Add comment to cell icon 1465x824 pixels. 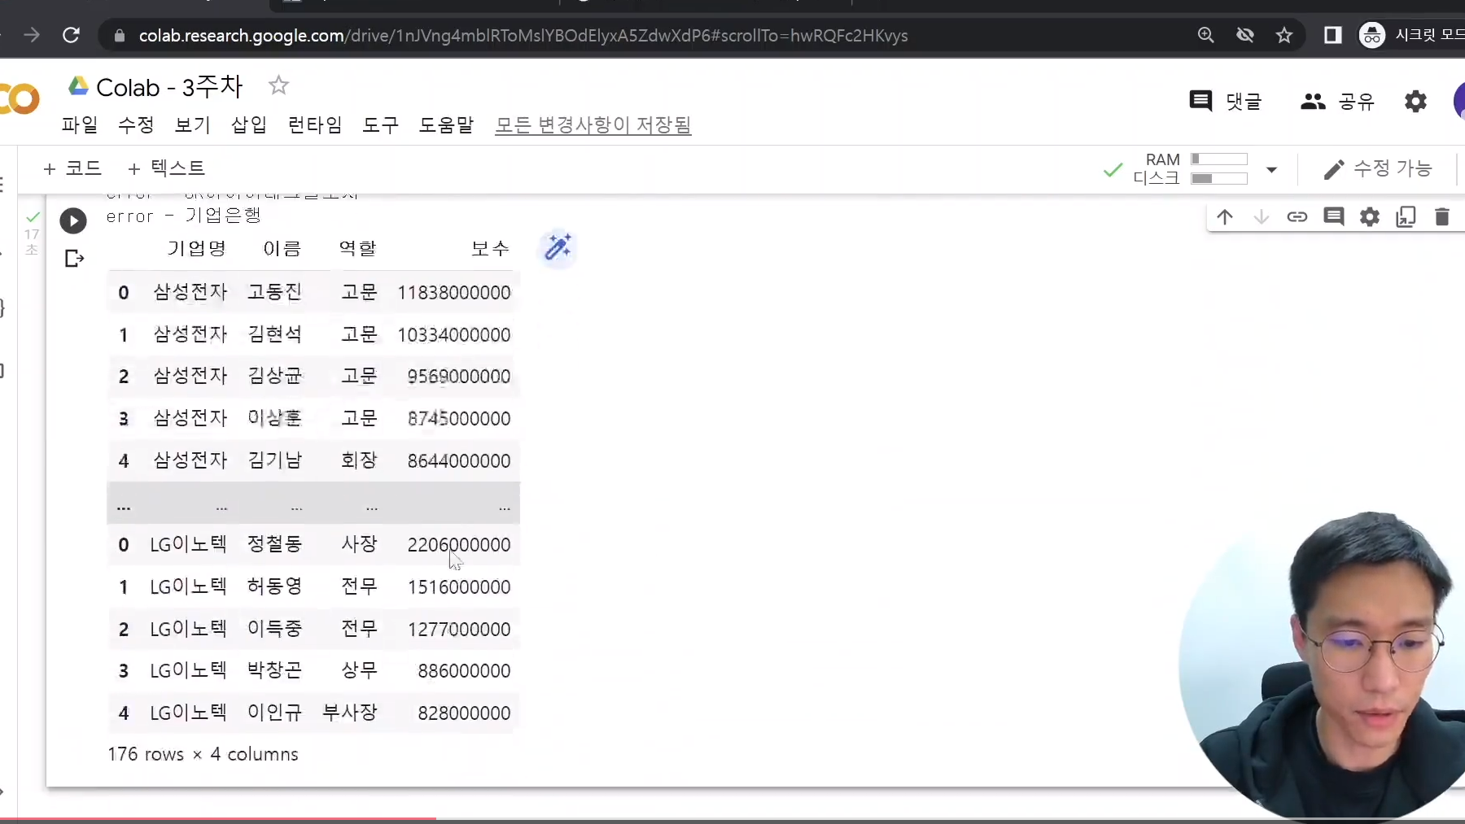1333,216
